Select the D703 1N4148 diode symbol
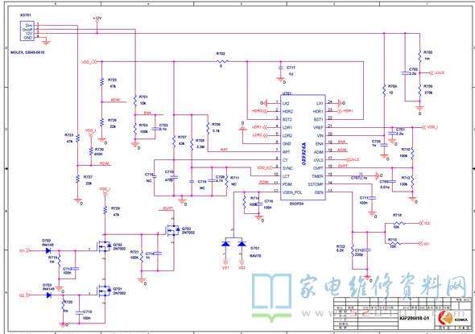 (x=48, y=295)
